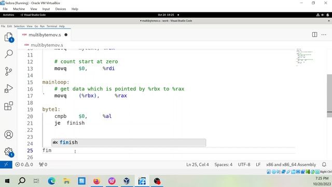Open VS Code Edit menu
This screenshot has height=187, width=332.
tap(9, 26)
